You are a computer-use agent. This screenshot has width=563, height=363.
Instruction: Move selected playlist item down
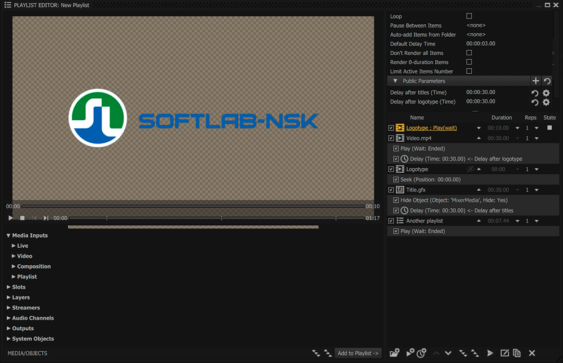(448, 353)
